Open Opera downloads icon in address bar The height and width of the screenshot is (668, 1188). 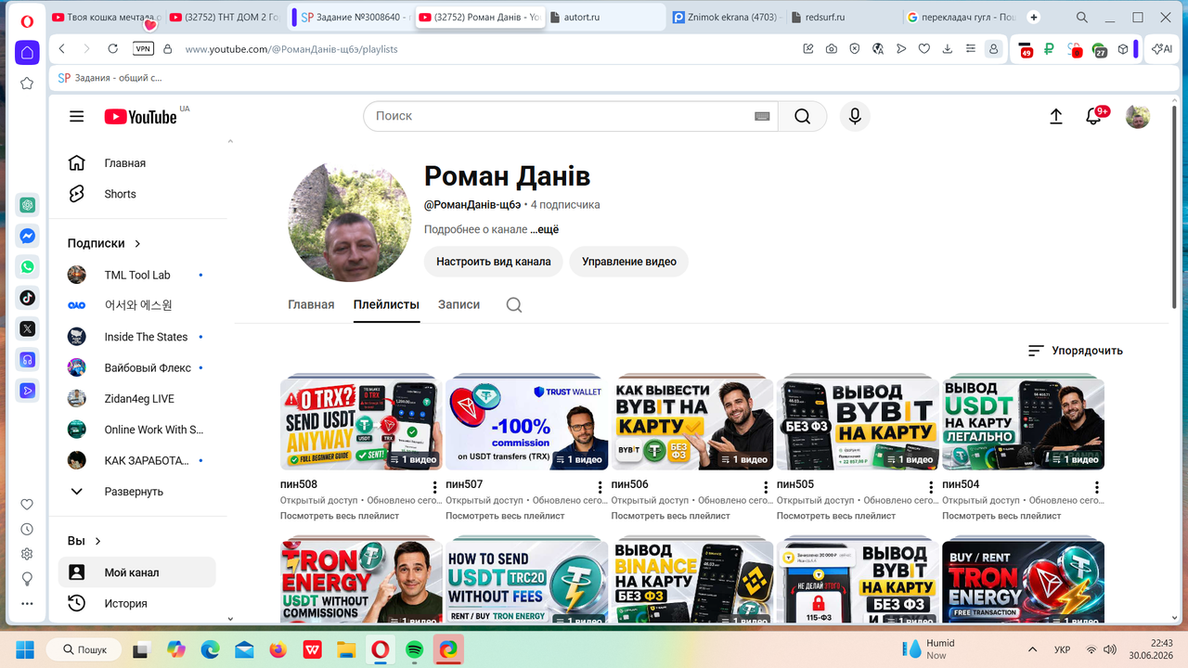point(947,48)
